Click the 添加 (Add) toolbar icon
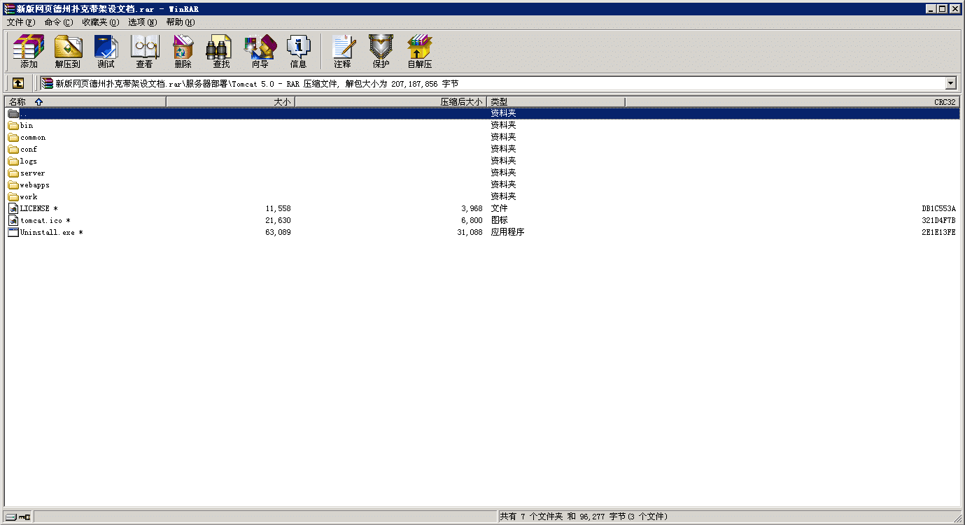Screen dimensions: 965x525 point(29,51)
